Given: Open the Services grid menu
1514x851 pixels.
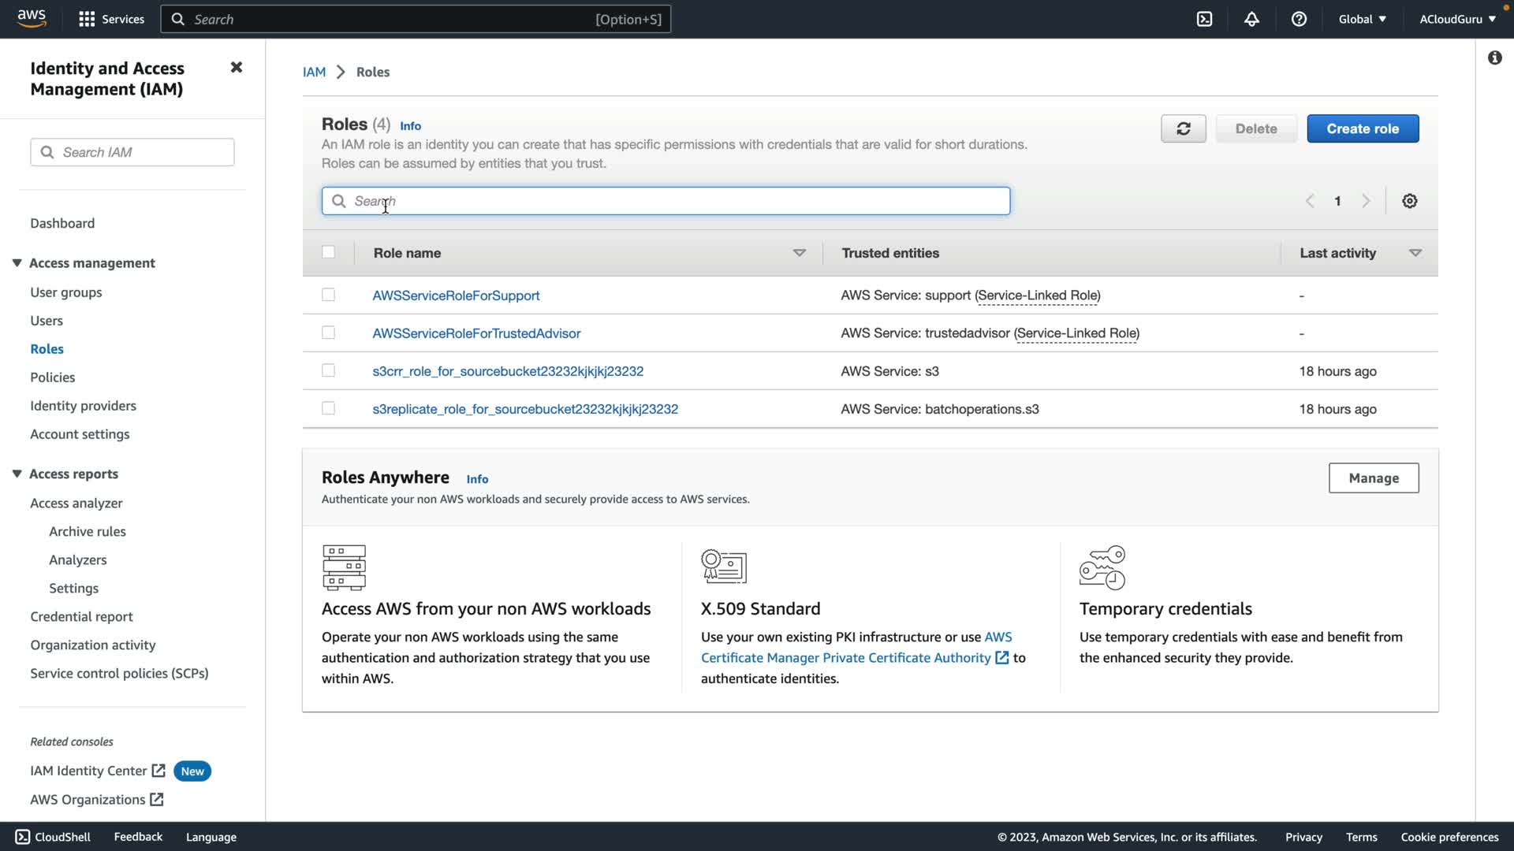Looking at the screenshot, I should pyautogui.click(x=87, y=19).
